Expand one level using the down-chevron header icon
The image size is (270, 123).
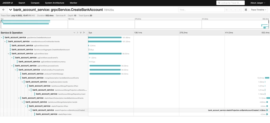pos(74,32)
